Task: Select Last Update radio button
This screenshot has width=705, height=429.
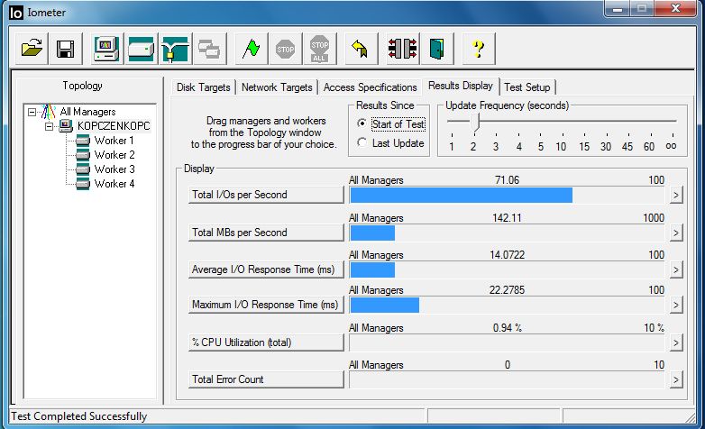Action: [x=362, y=142]
